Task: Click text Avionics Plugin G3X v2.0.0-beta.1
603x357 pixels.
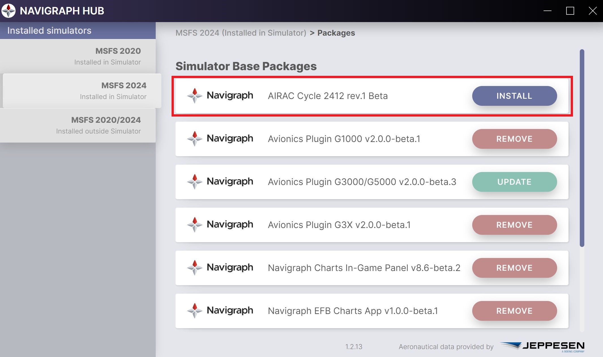Action: tap(339, 225)
